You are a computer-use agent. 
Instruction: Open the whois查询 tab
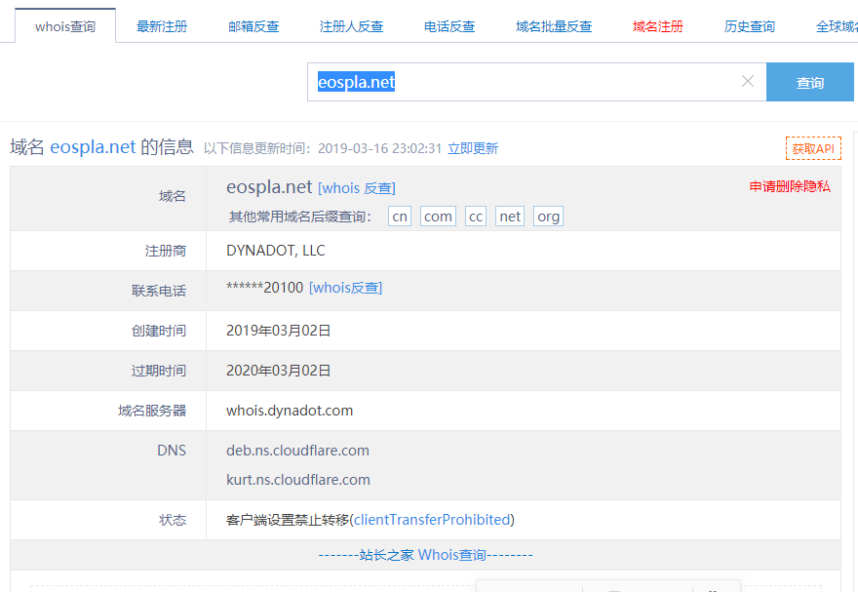65,26
